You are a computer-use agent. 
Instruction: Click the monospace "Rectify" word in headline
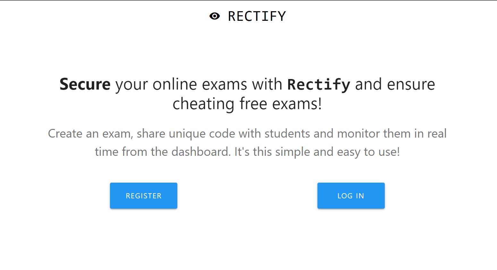tap(318, 84)
